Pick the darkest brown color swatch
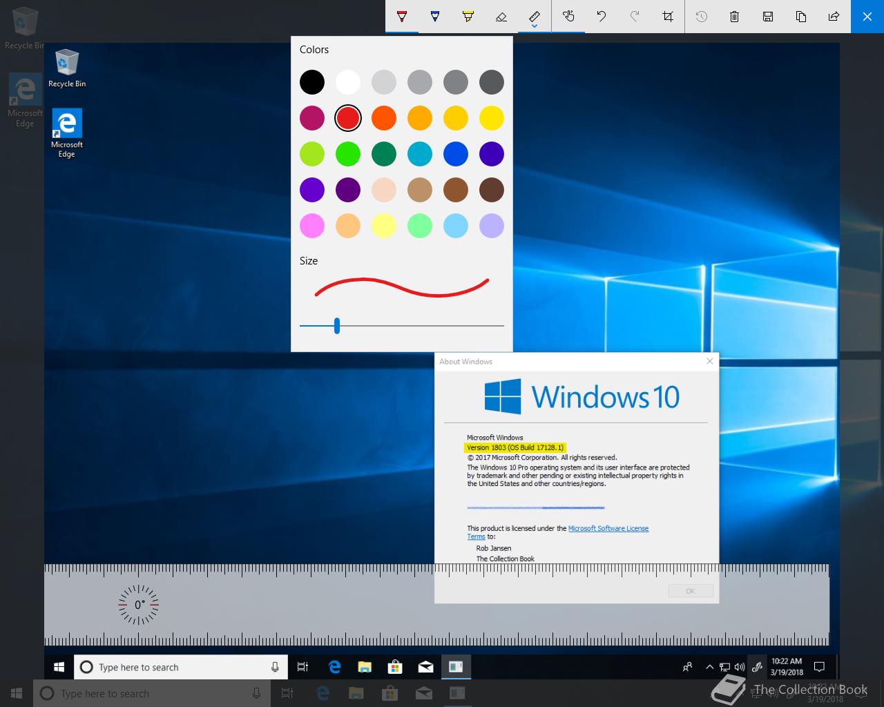 [x=492, y=190]
